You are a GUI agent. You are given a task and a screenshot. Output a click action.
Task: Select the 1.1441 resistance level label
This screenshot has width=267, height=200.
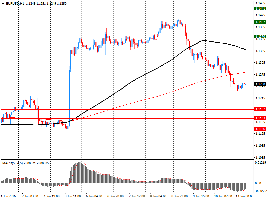point(260,9)
